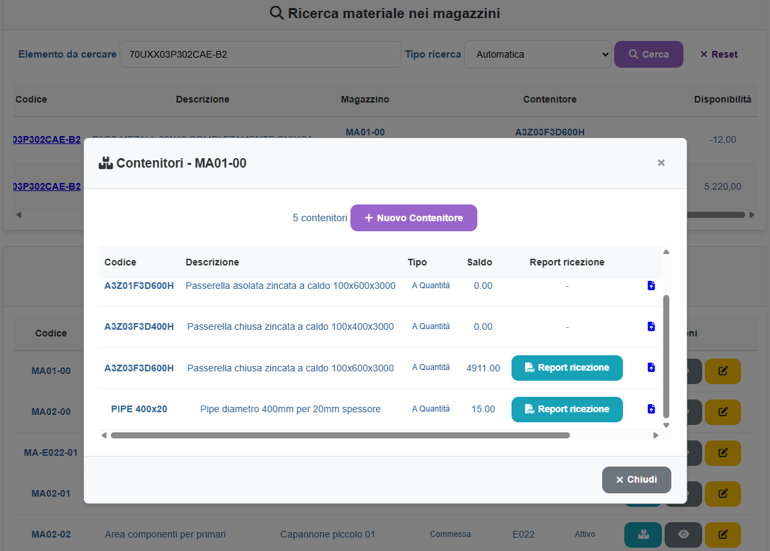Click edit icon for MA02-01 warehouse row

point(723,493)
